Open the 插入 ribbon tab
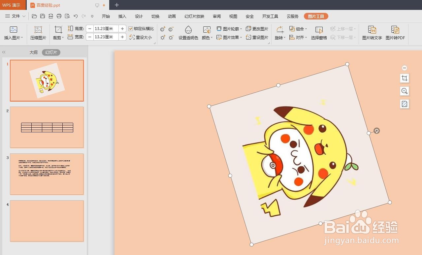The width and height of the screenshot is (422, 255). pyautogui.click(x=122, y=16)
